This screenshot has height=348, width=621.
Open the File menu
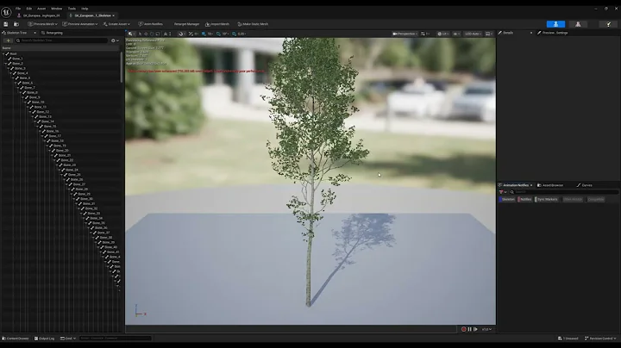coord(18,9)
